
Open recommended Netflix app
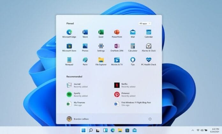[x=125, y=85]
